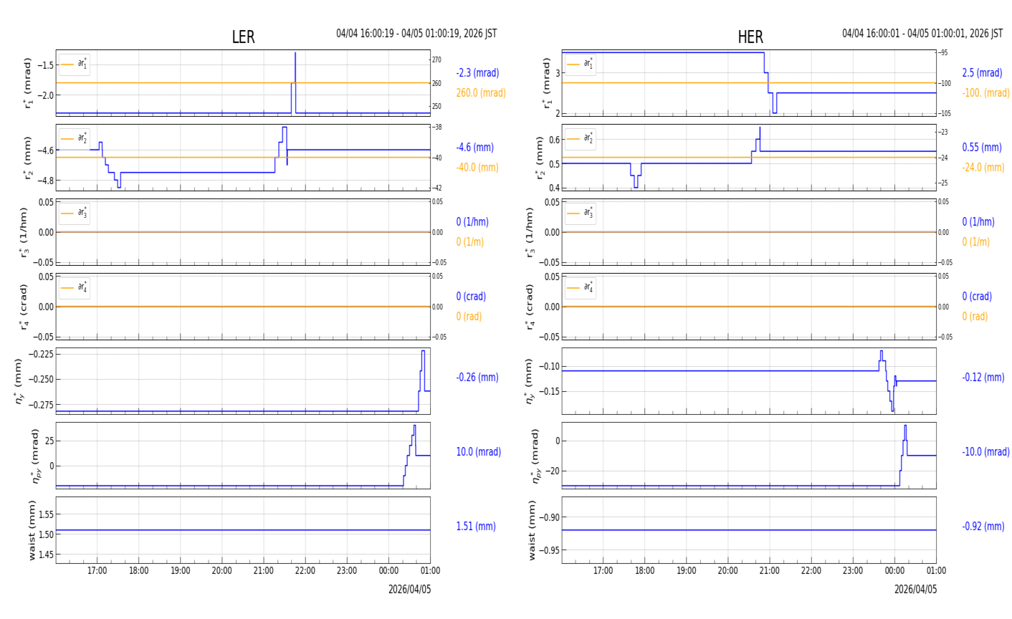Select the HER 0 (crad) readout
Image resolution: width=1012 pixels, height=619 pixels.
pos(977,297)
